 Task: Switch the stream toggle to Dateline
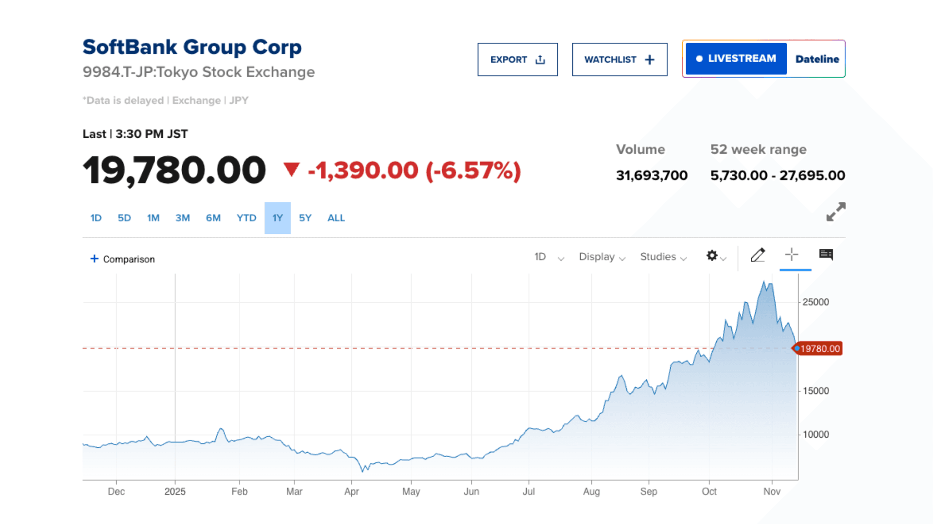(817, 59)
